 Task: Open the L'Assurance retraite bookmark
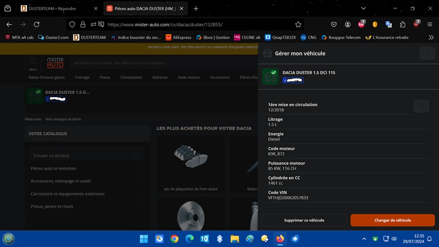click(387, 37)
